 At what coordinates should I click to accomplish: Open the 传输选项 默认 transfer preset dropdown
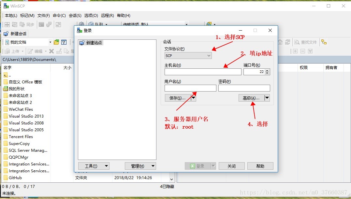[186, 24]
